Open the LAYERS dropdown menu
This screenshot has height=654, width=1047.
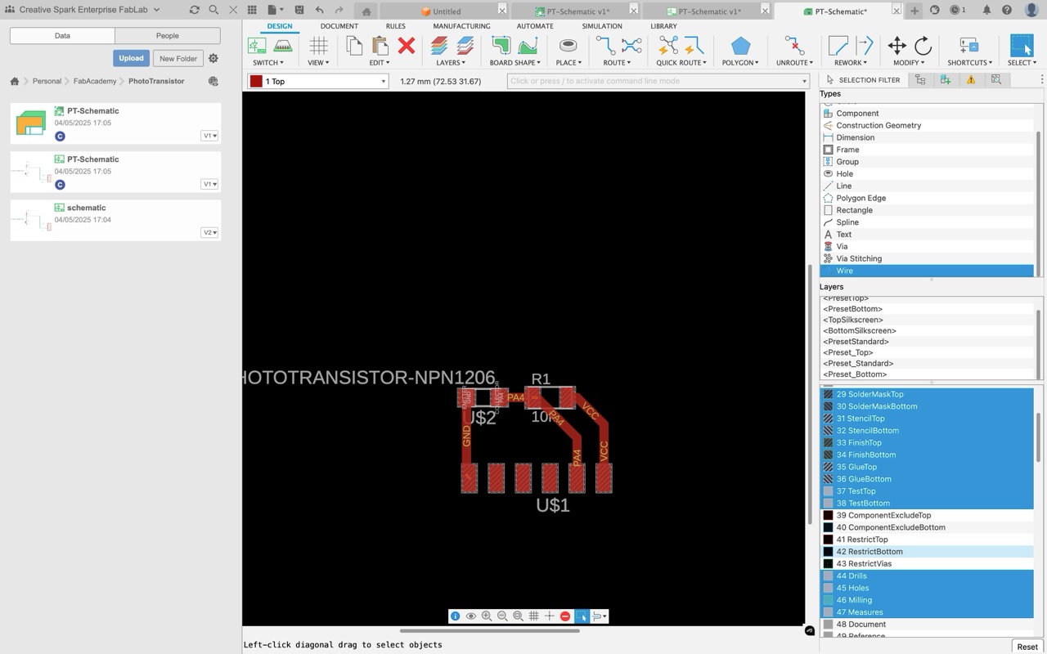(451, 62)
